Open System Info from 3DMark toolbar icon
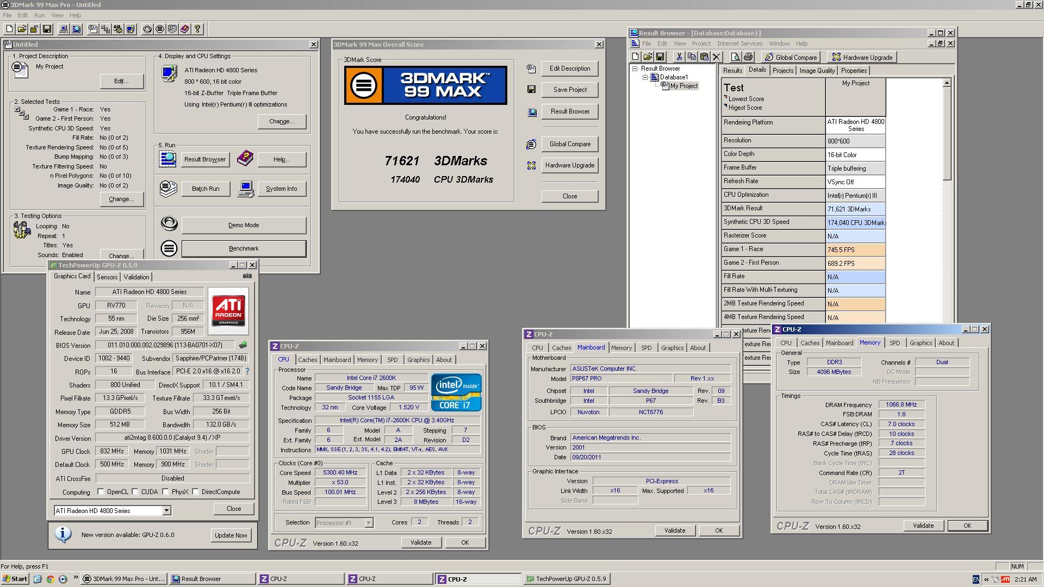This screenshot has width=1044, height=587. (x=64, y=29)
